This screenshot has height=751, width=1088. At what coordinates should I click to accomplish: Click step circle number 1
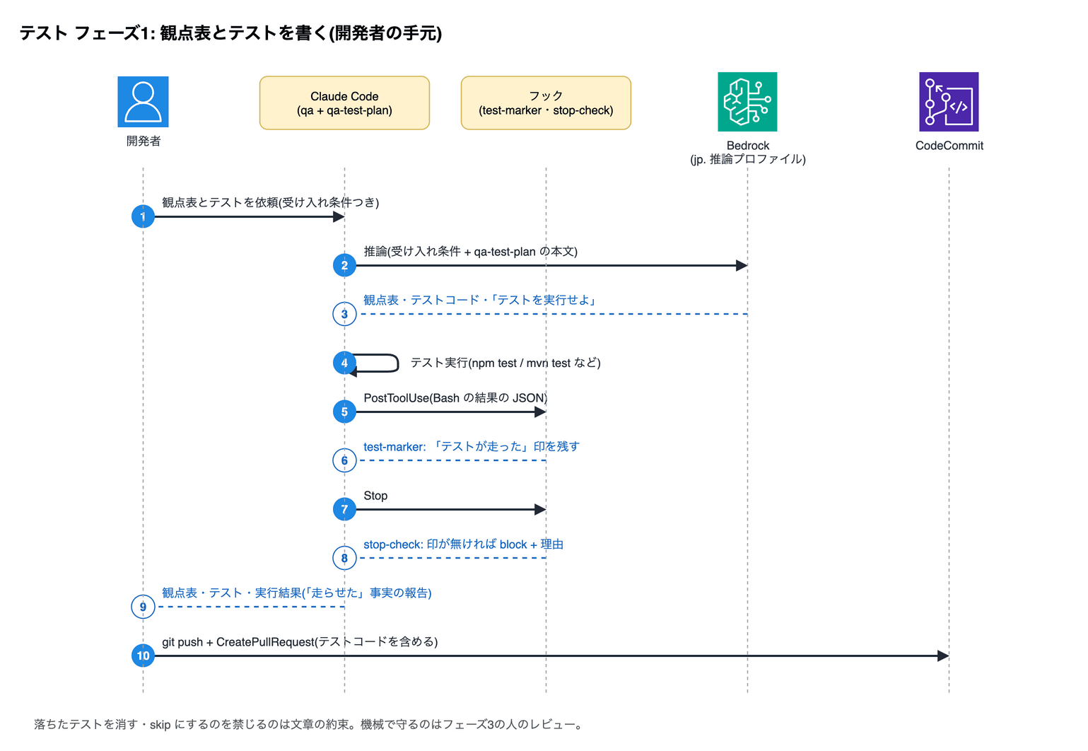pos(143,216)
